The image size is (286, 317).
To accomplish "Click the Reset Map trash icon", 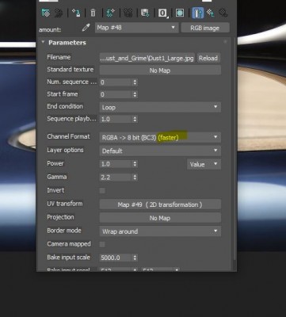I will (x=93, y=13).
